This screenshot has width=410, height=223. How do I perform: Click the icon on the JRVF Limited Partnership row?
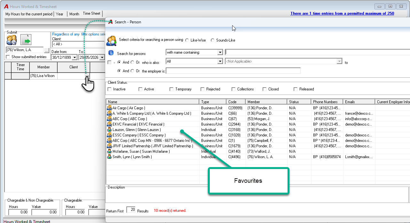click(109, 146)
